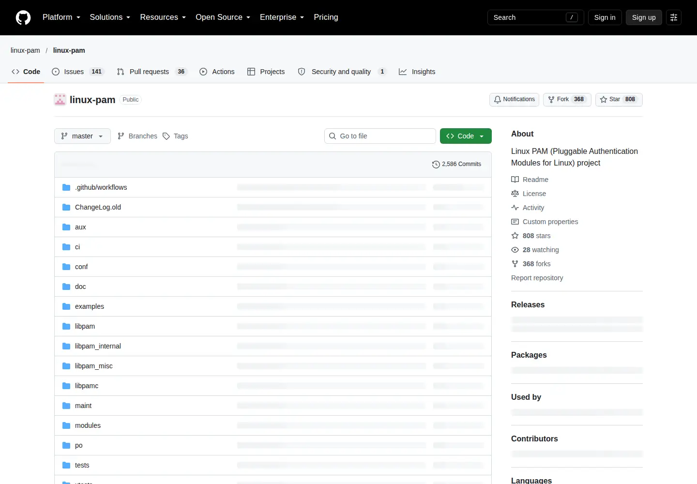The width and height of the screenshot is (697, 484).
Task: Open the ChangeLog.old folder
Action: (98, 207)
